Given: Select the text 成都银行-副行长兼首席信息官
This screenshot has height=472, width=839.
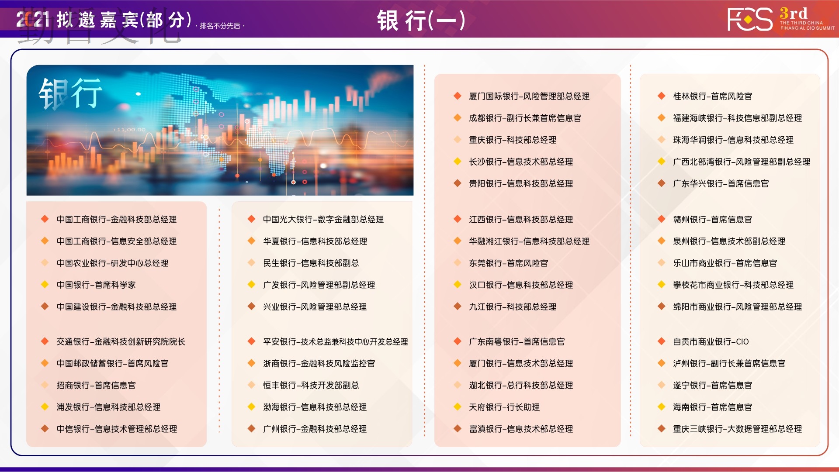Looking at the screenshot, I should point(525,118).
